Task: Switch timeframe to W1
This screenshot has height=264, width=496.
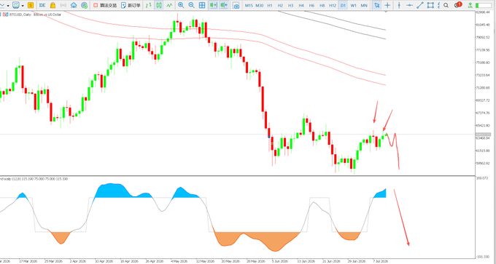Action: 354,5
